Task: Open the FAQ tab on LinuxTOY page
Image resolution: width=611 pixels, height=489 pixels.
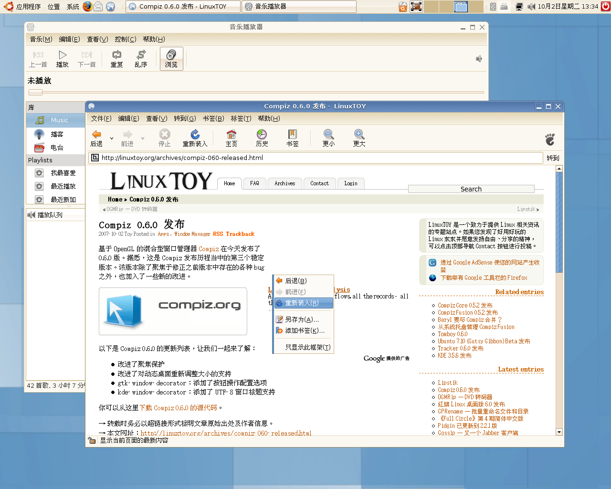Action: click(x=254, y=183)
